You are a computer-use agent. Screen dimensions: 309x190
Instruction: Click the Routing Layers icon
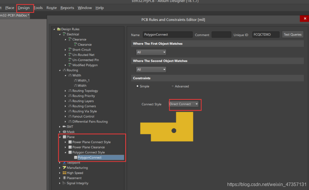click(x=70, y=101)
